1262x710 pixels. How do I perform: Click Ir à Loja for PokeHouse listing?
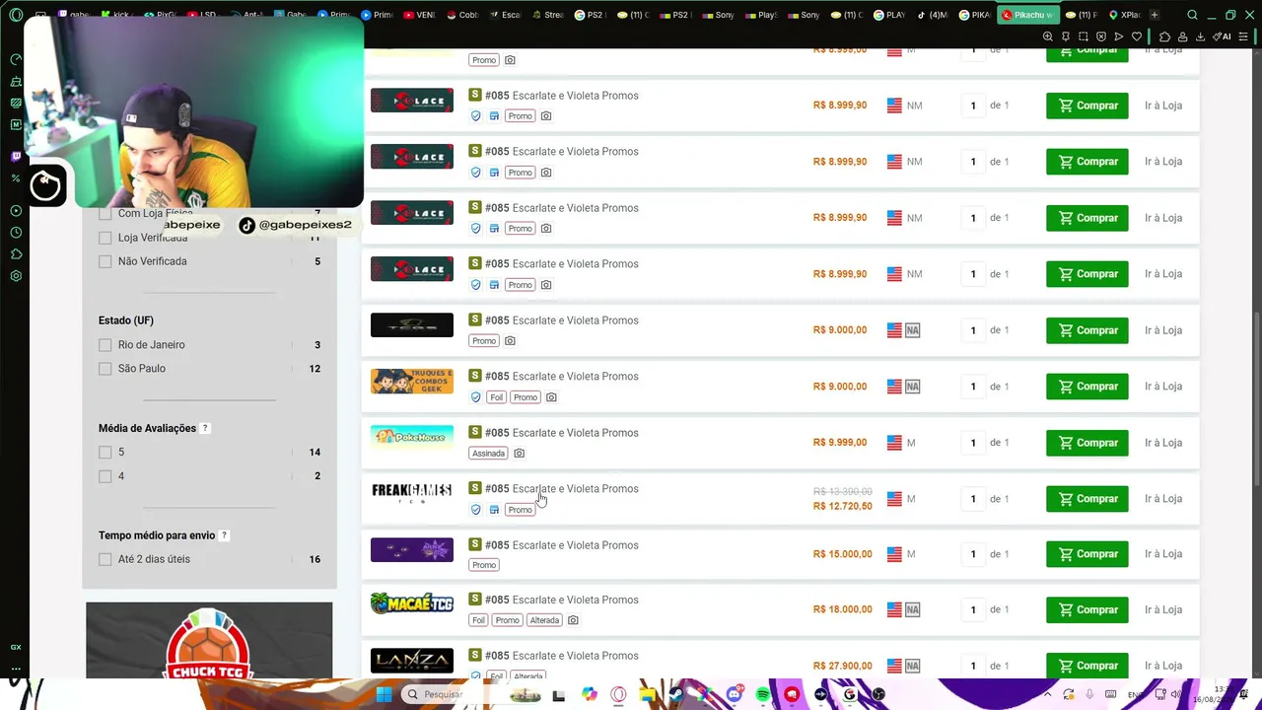click(x=1163, y=443)
